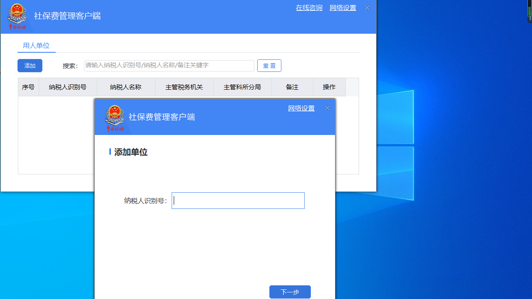
Task: Close the 添加单位 dialog with its X
Action: 327,108
